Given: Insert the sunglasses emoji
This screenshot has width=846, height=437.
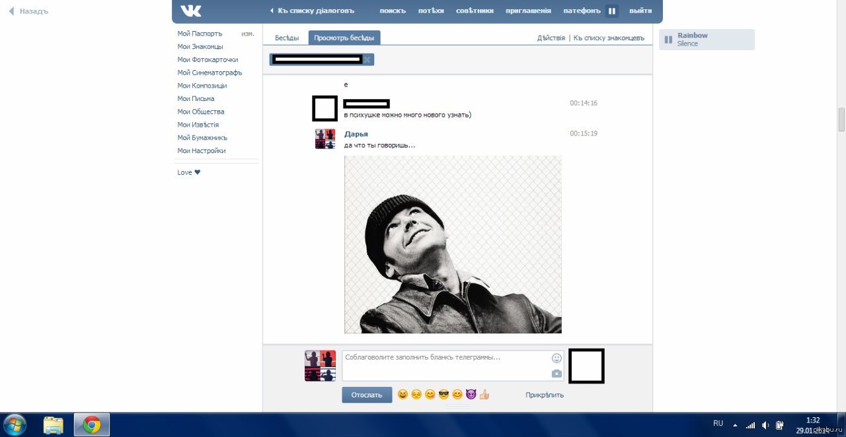Looking at the screenshot, I should pos(443,395).
